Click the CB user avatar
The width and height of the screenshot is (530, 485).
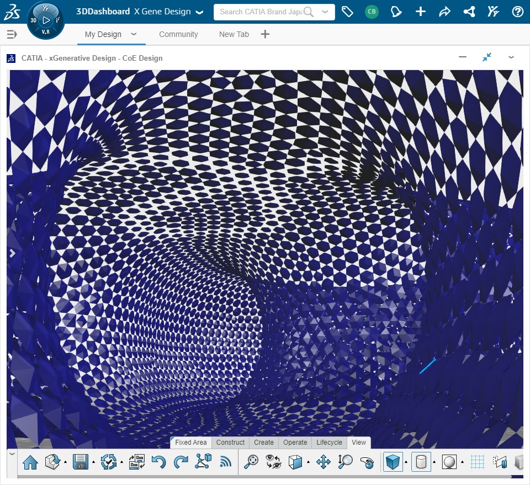click(372, 12)
